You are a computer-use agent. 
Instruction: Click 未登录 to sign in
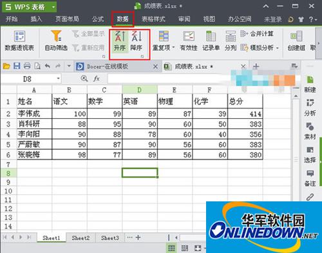[273, 19]
